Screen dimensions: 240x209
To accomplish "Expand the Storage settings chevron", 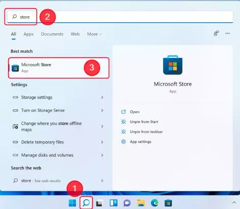I will point(102,97).
